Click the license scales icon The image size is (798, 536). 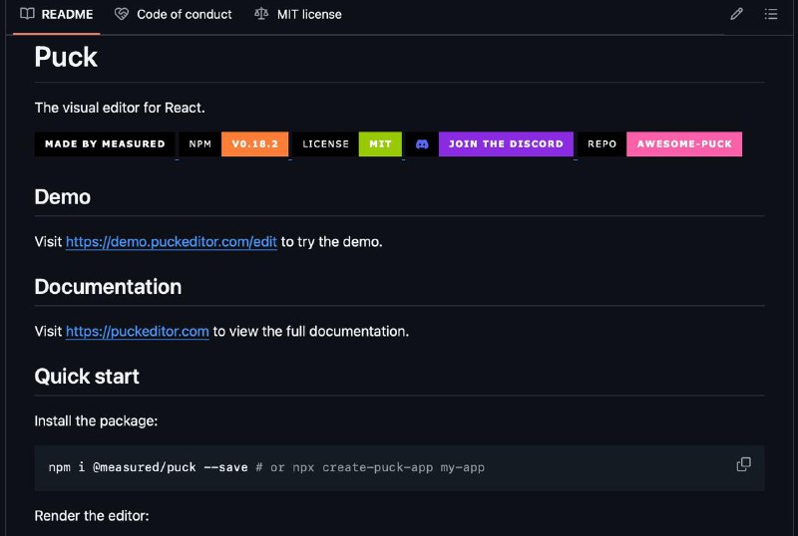click(261, 14)
